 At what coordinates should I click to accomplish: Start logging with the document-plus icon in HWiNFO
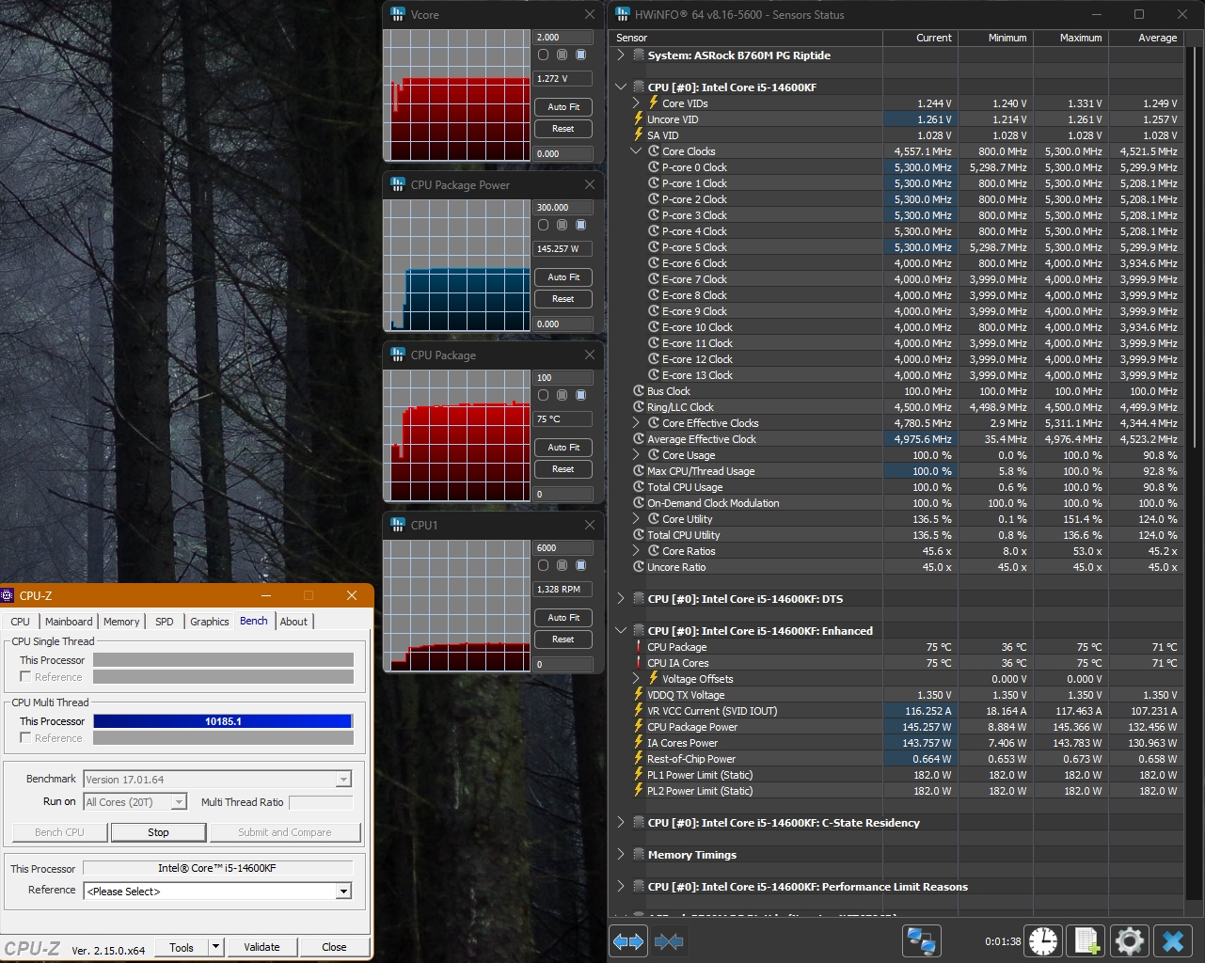click(x=1086, y=940)
